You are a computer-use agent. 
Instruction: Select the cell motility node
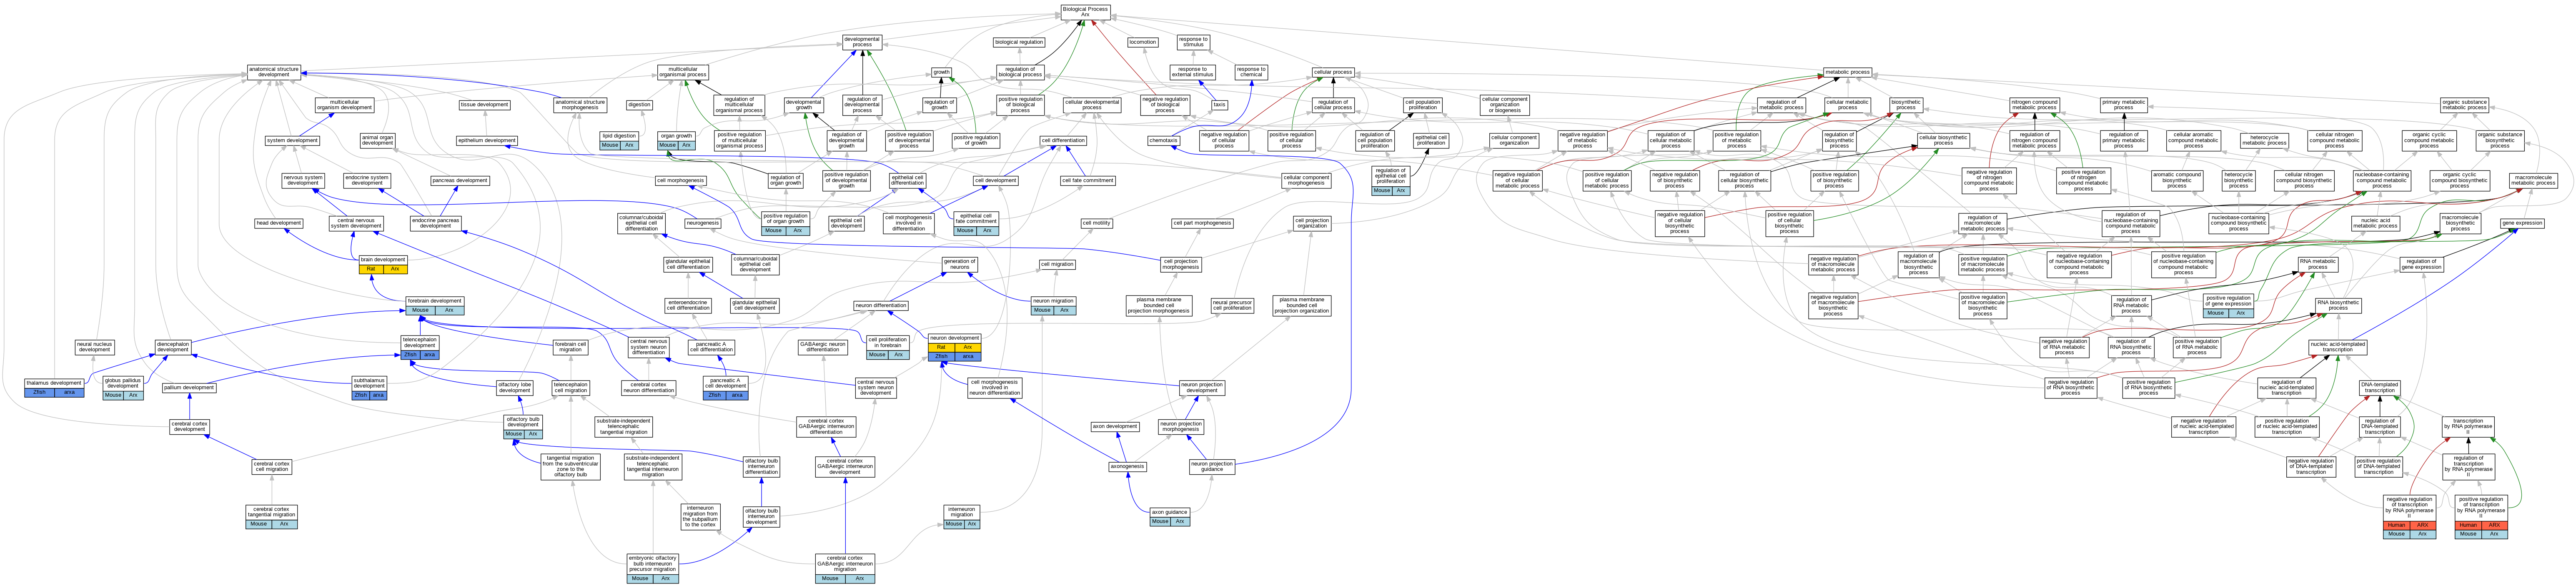click(x=1096, y=224)
